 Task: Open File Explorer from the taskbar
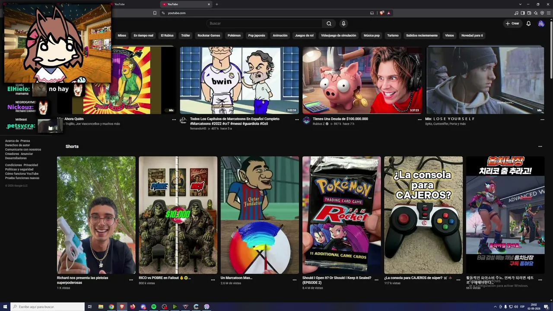pyautogui.click(x=101, y=307)
